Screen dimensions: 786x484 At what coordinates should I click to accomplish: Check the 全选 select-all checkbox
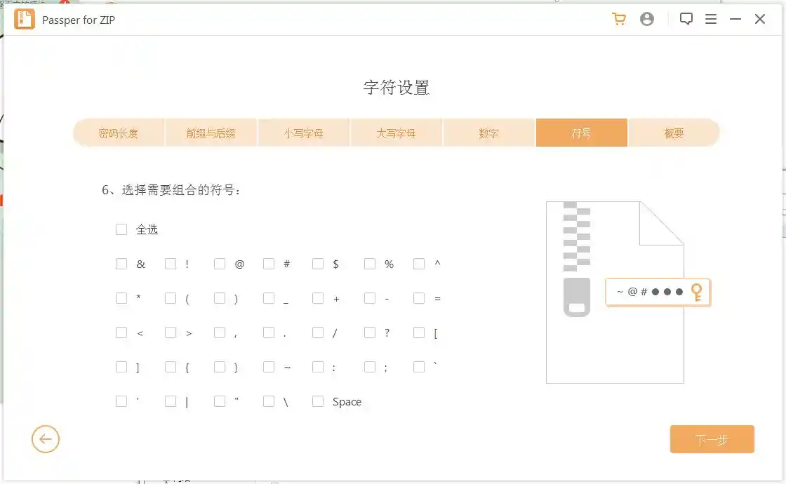click(121, 229)
